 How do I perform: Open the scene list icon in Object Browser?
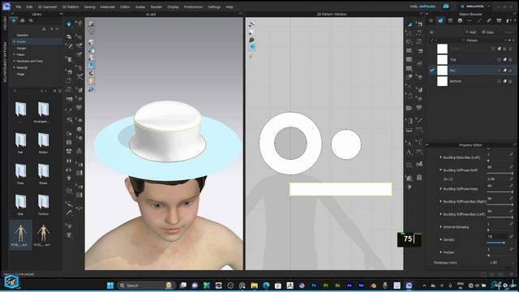[431, 20]
